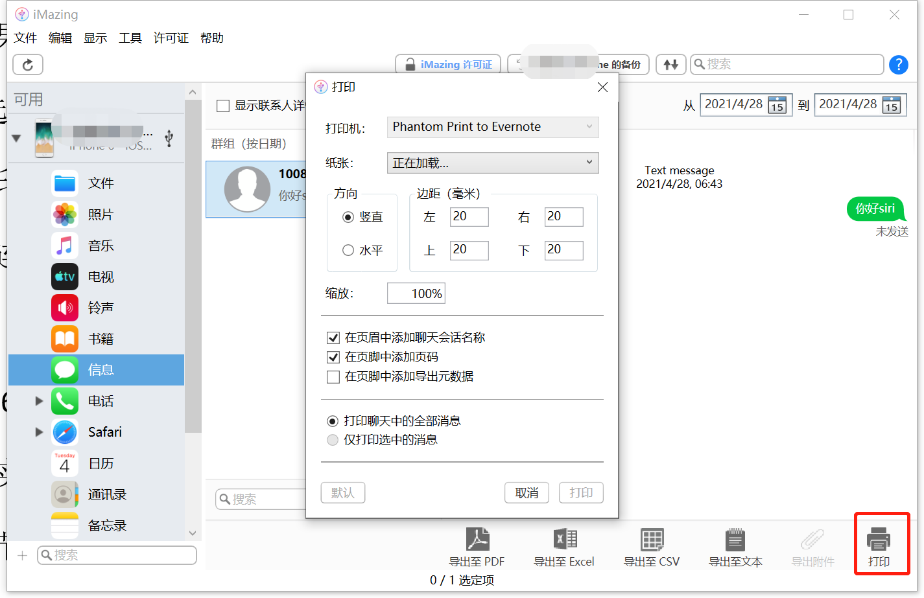
Task: Select the 1008 conversation in the list
Action: [x=256, y=189]
